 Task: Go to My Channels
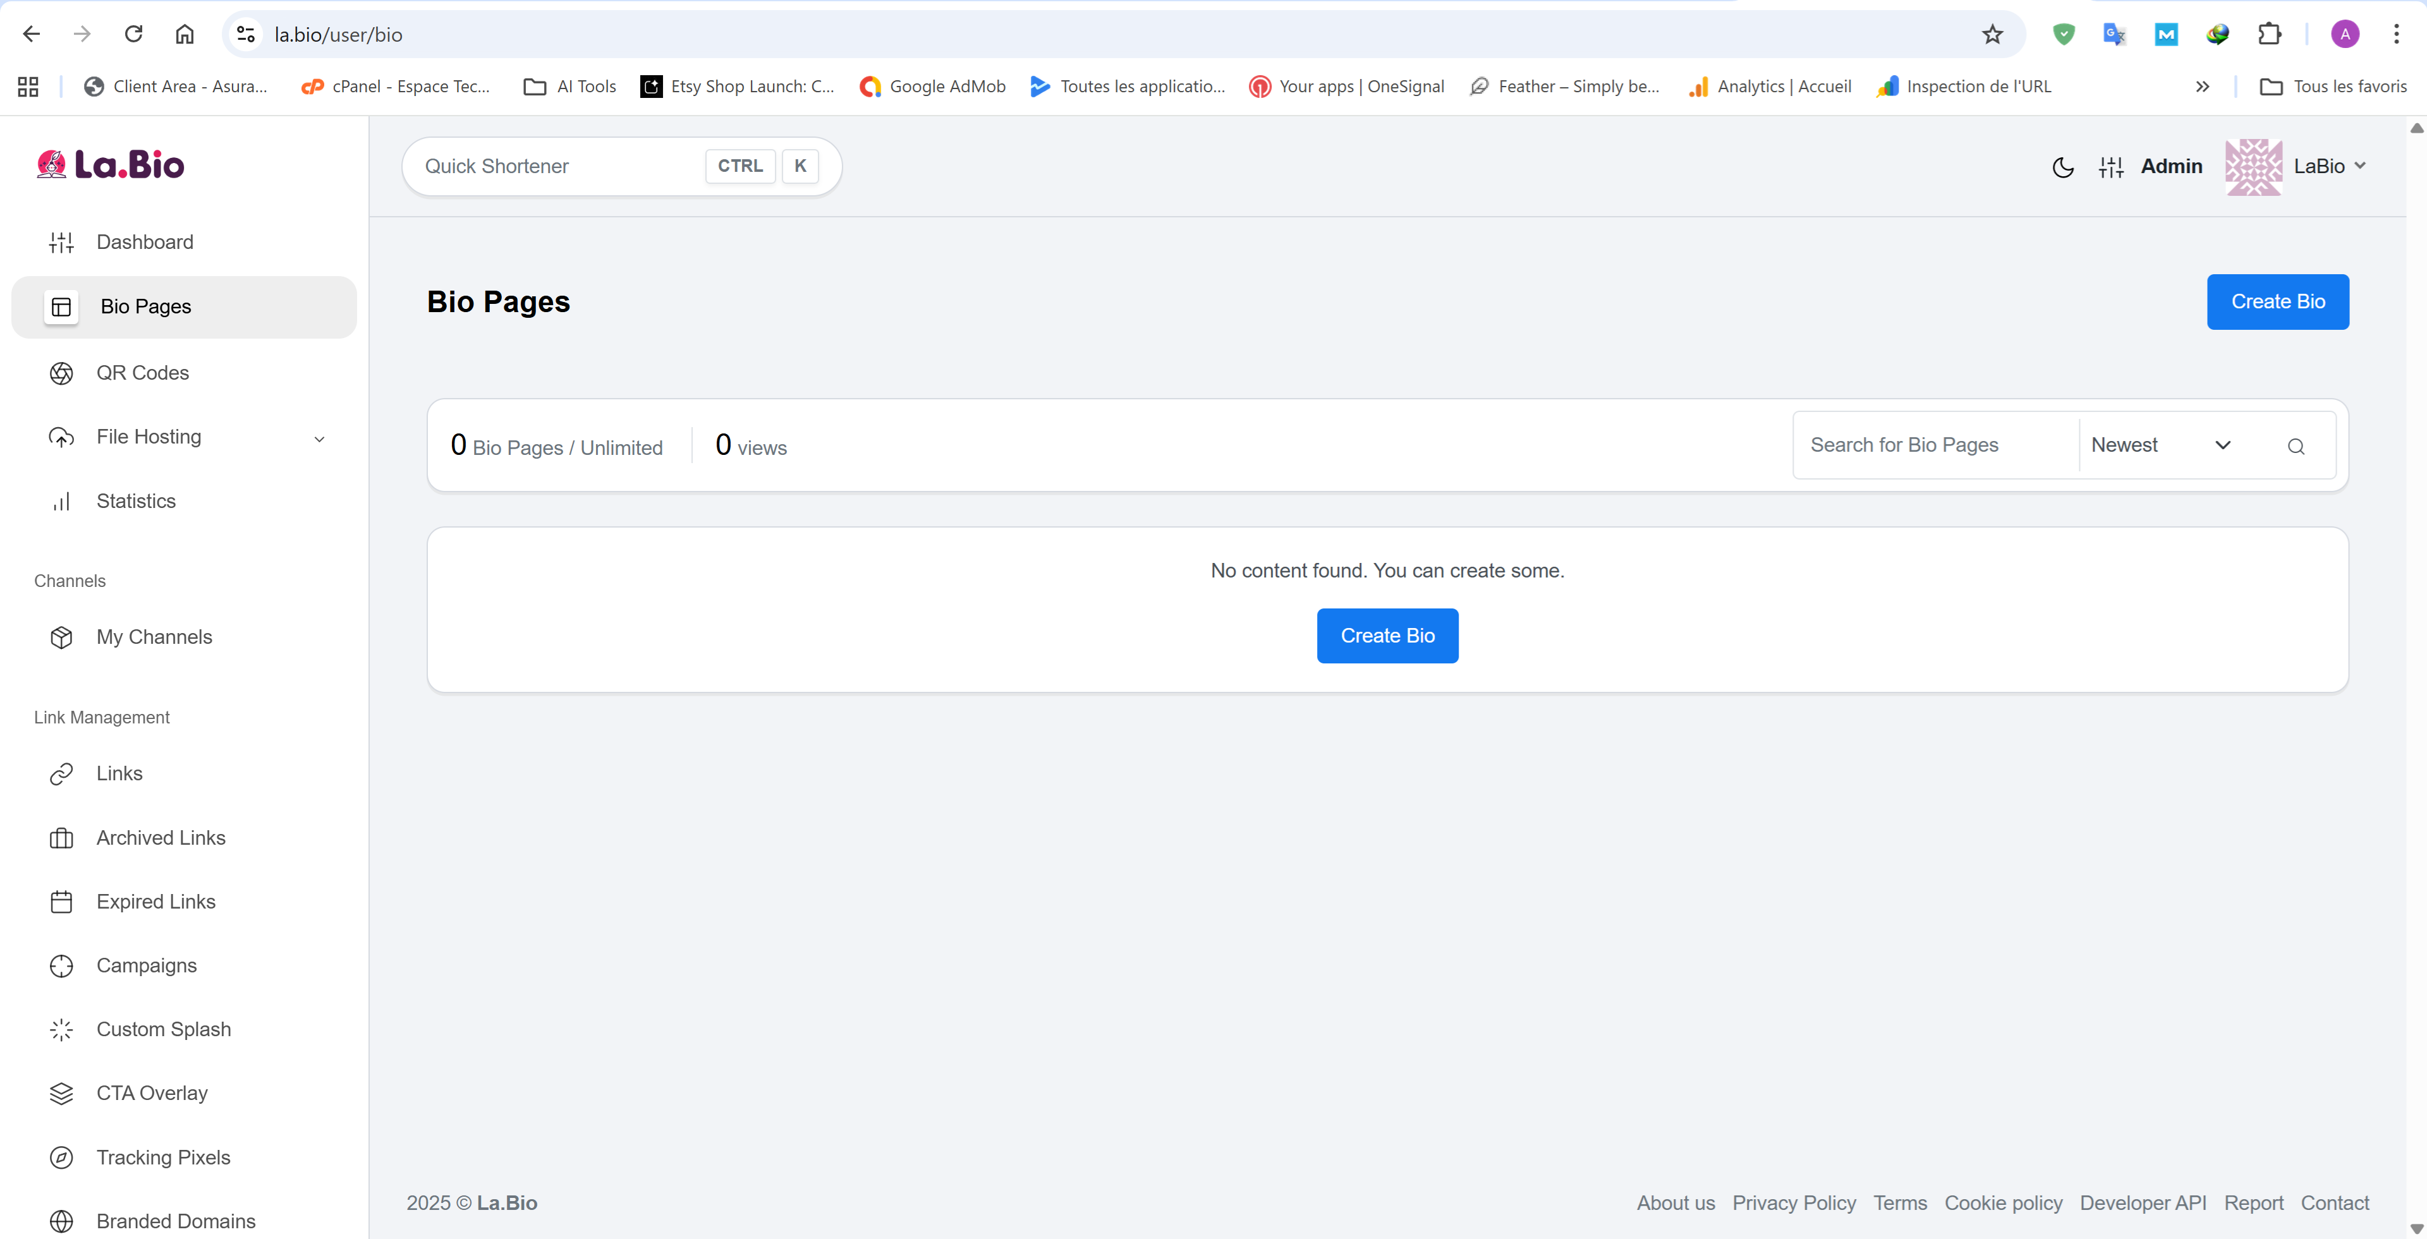click(x=154, y=638)
